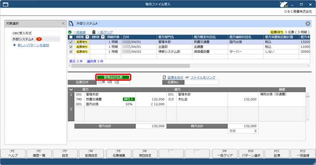Click the F9 一括クリア button
This screenshot has width=316, height=165.
click(x=225, y=153)
